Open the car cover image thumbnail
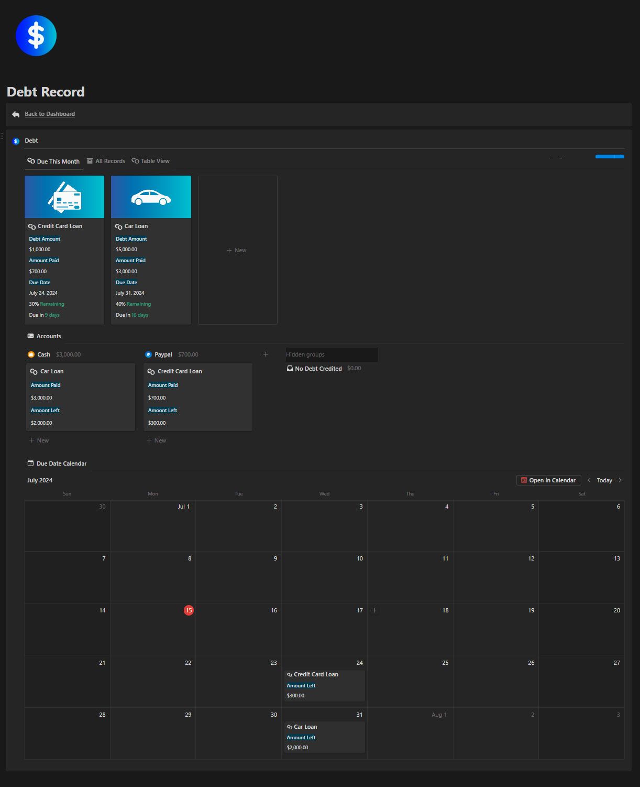This screenshot has width=640, height=787. pyautogui.click(x=151, y=197)
